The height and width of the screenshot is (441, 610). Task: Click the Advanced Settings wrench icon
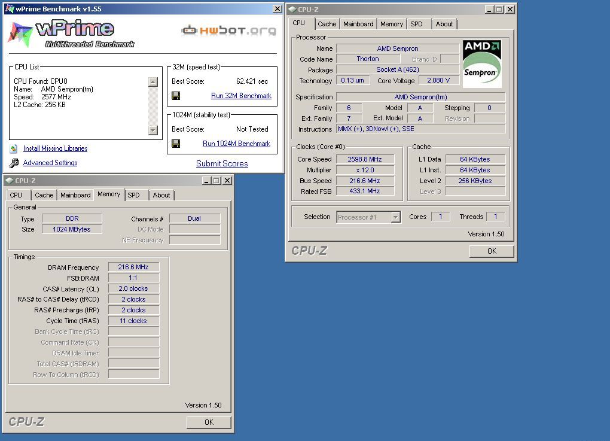coord(14,163)
